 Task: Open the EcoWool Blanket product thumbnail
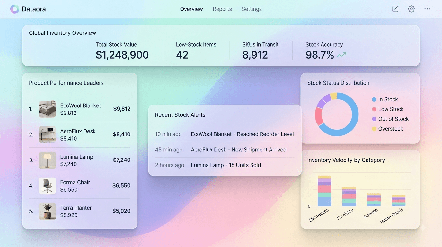pos(47,109)
